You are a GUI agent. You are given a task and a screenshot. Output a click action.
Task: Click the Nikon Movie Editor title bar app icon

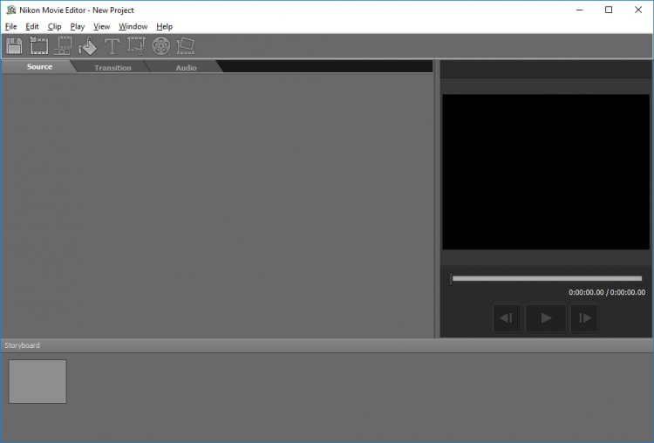point(11,10)
